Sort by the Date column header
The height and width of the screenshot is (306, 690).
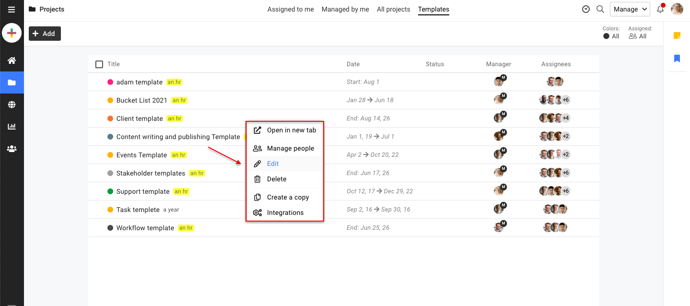(x=353, y=64)
